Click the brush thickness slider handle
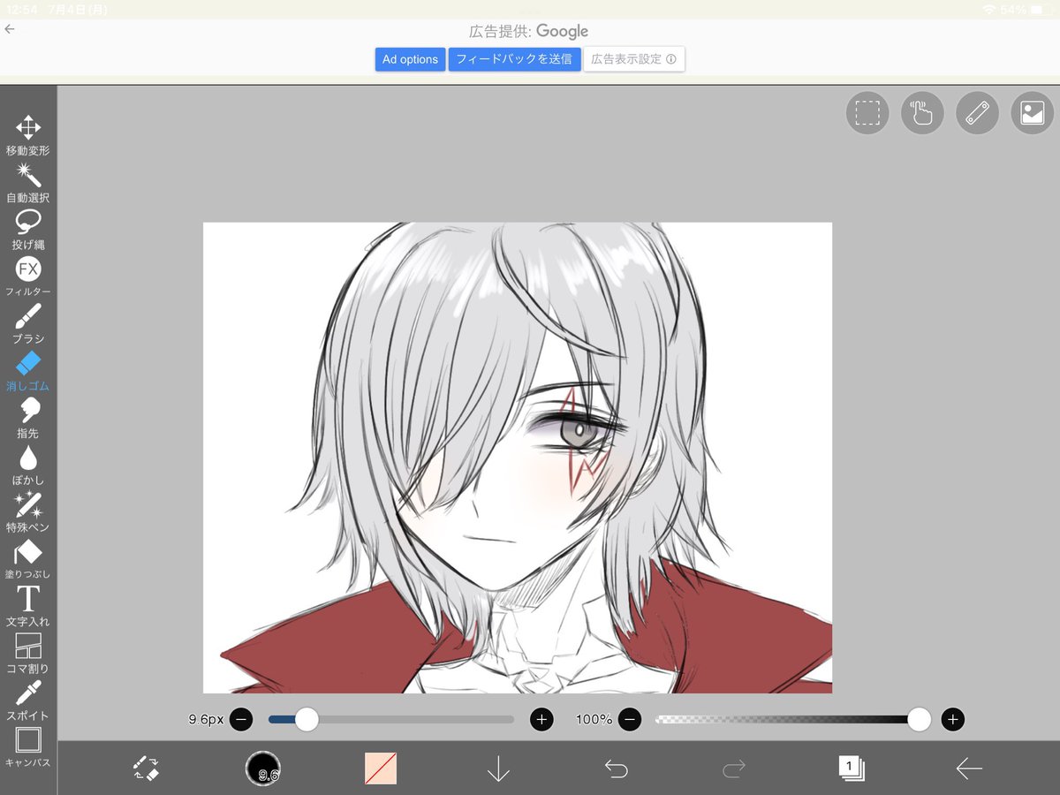The width and height of the screenshot is (1060, 795). [307, 719]
